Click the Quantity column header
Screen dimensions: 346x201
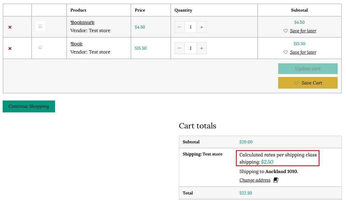pyautogui.click(x=183, y=10)
